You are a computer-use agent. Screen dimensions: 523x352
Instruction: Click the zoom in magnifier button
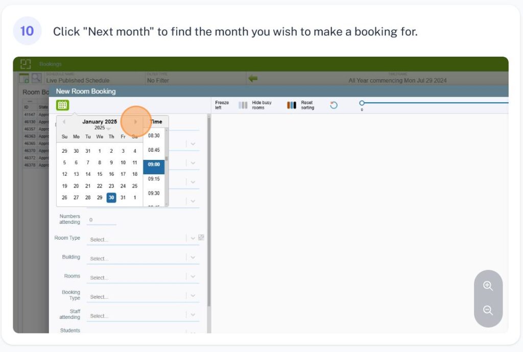(488, 286)
